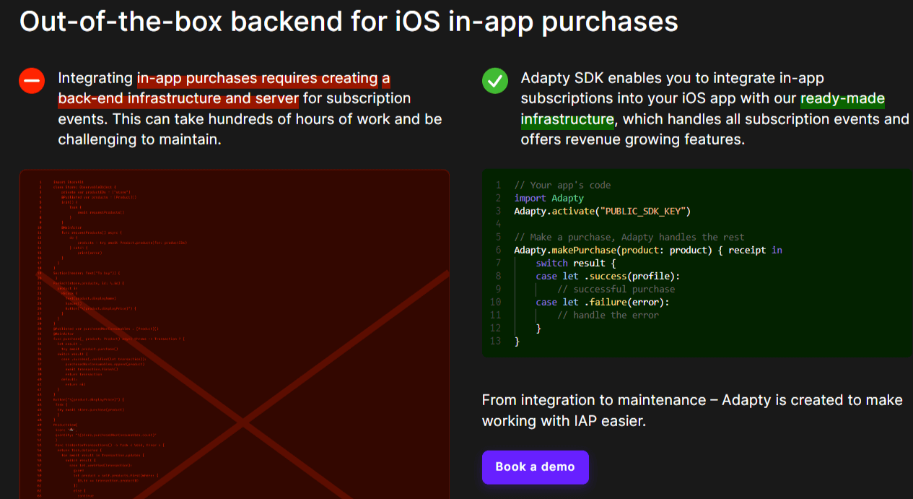Click the Out-of-the-box backend page heading

(349, 22)
